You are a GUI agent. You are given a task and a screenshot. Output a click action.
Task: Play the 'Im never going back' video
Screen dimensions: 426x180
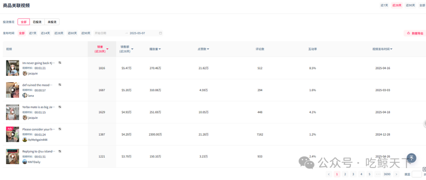[13, 68]
